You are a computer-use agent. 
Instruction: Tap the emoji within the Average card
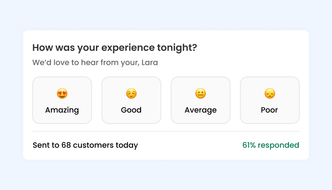[200, 93]
